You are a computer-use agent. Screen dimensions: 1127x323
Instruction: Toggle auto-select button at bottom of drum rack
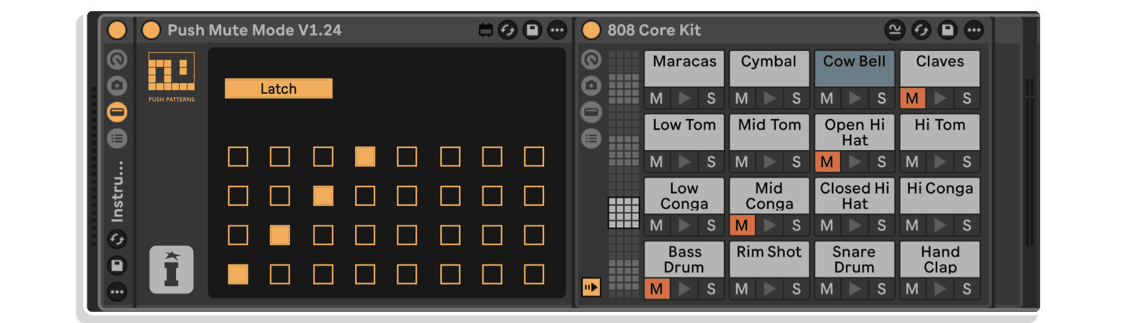pos(591,287)
